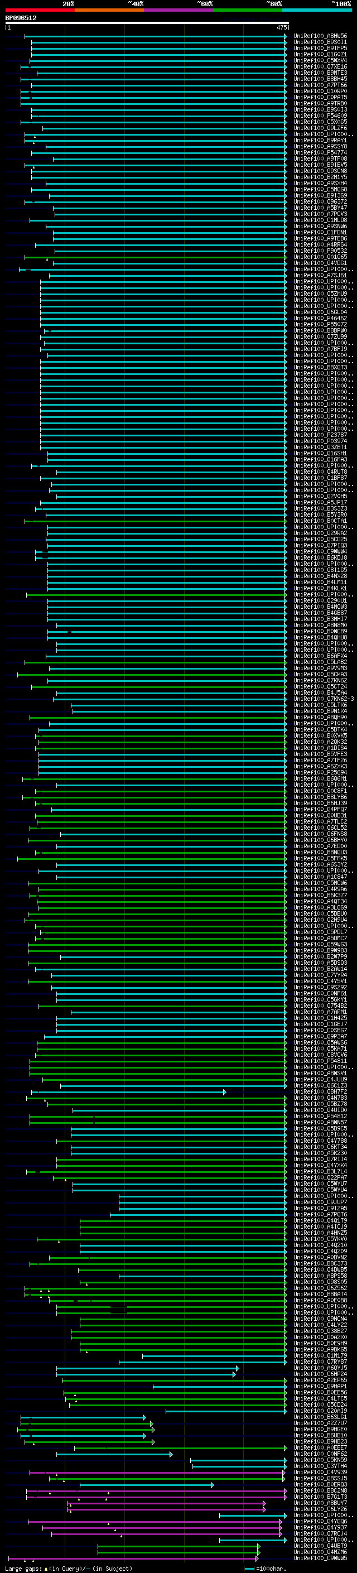Select hit UniRef100_Q6FNS8
The height and width of the screenshot is (1573, 357).
tap(320, 834)
